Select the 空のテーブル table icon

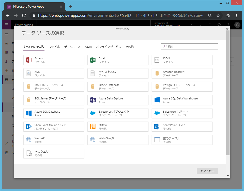[x=157, y=140]
